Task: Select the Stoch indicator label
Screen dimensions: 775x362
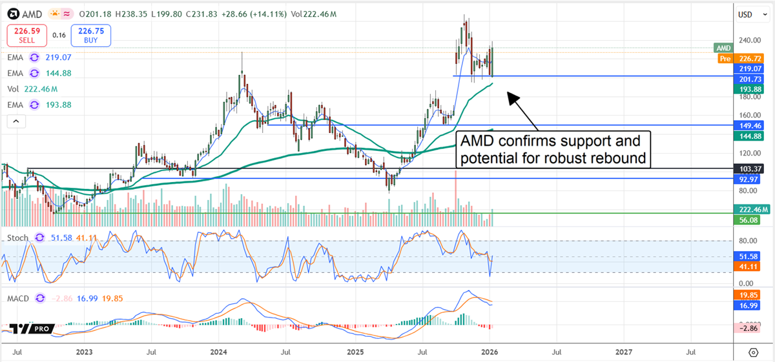Action: click(x=17, y=238)
